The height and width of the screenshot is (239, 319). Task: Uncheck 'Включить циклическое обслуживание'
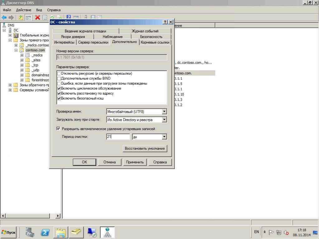[x=59, y=88]
